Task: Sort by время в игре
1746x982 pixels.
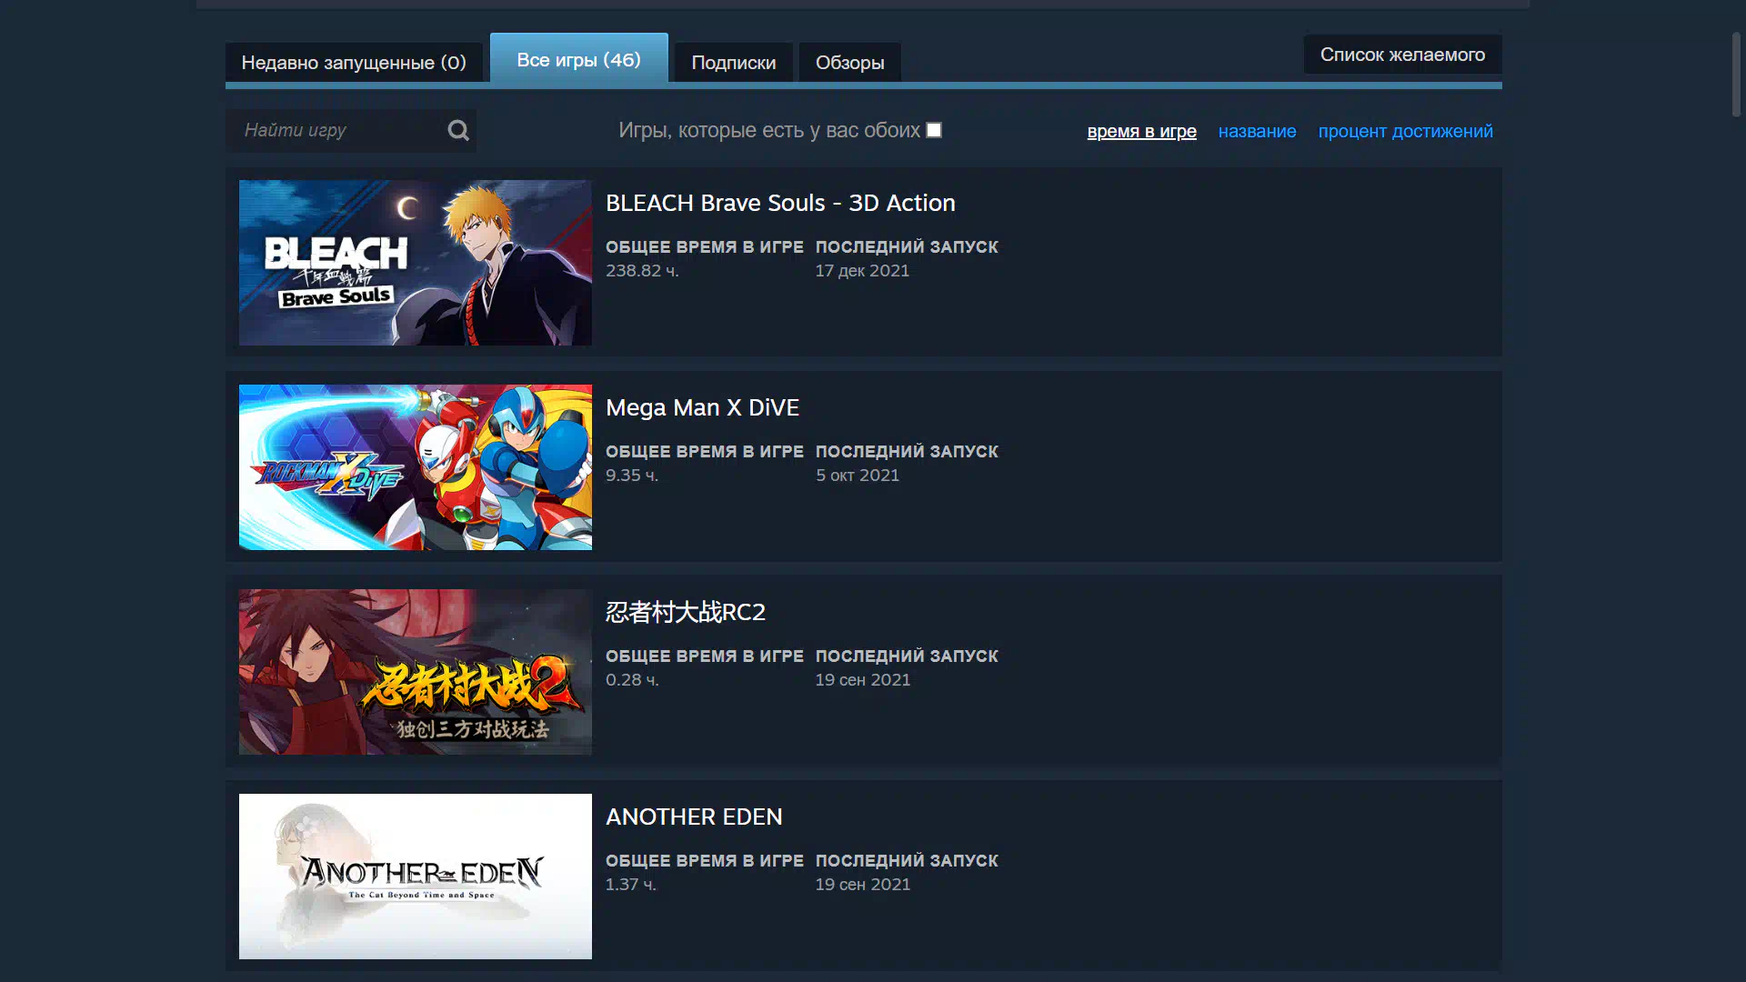Action: coord(1141,131)
